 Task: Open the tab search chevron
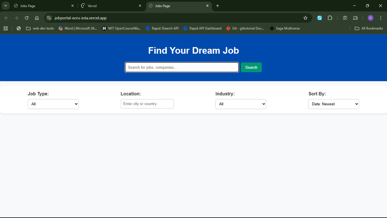[x=6, y=6]
